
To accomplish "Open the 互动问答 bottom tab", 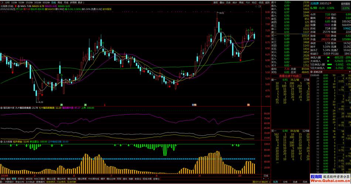I will [x=71, y=182].
